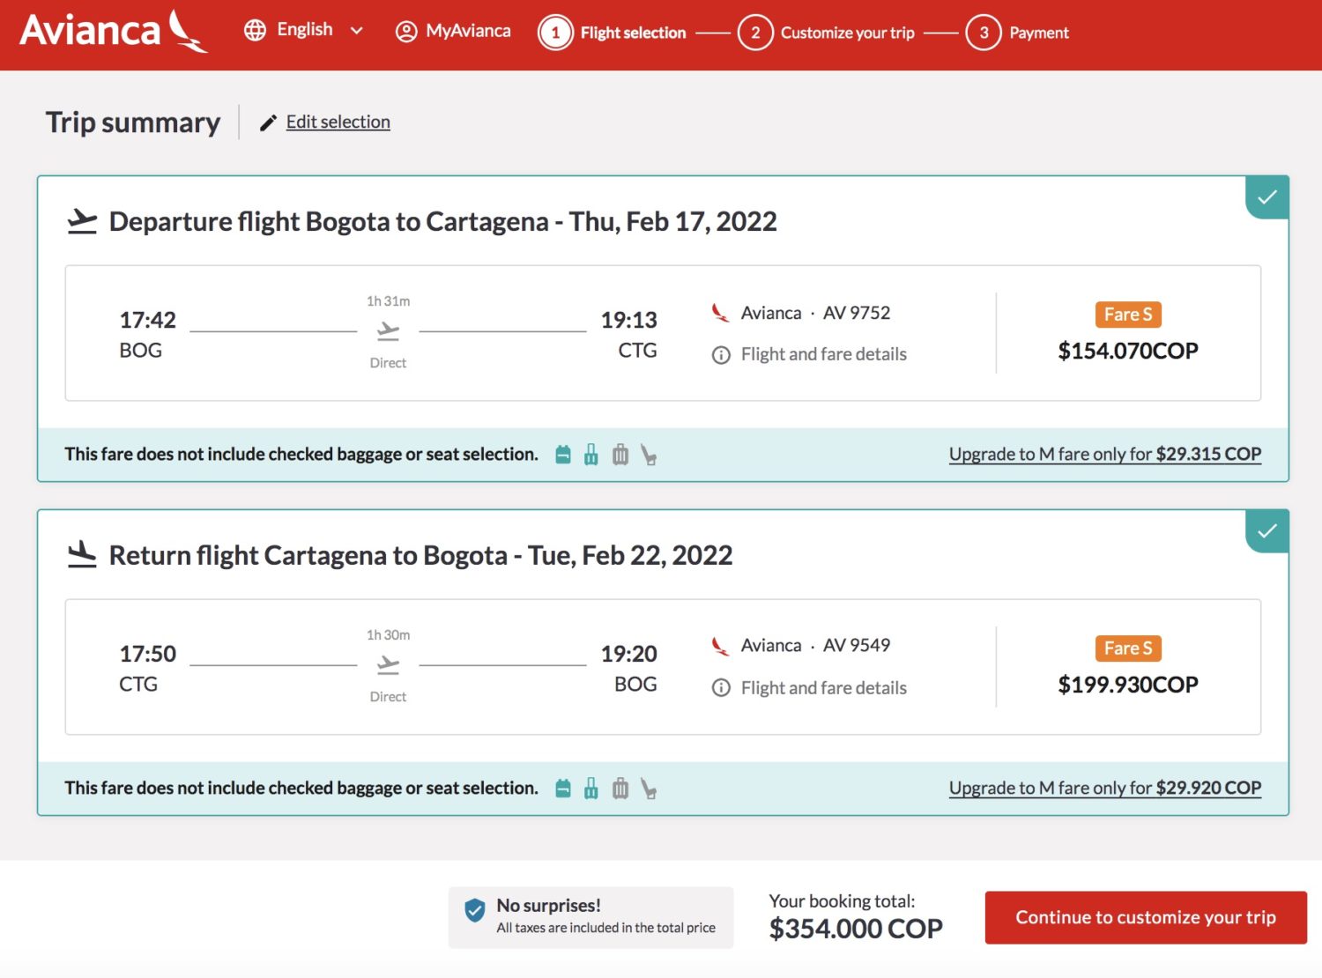The height and width of the screenshot is (978, 1322).
Task: Click info icon for AV 9549 fare details
Action: tap(721, 688)
